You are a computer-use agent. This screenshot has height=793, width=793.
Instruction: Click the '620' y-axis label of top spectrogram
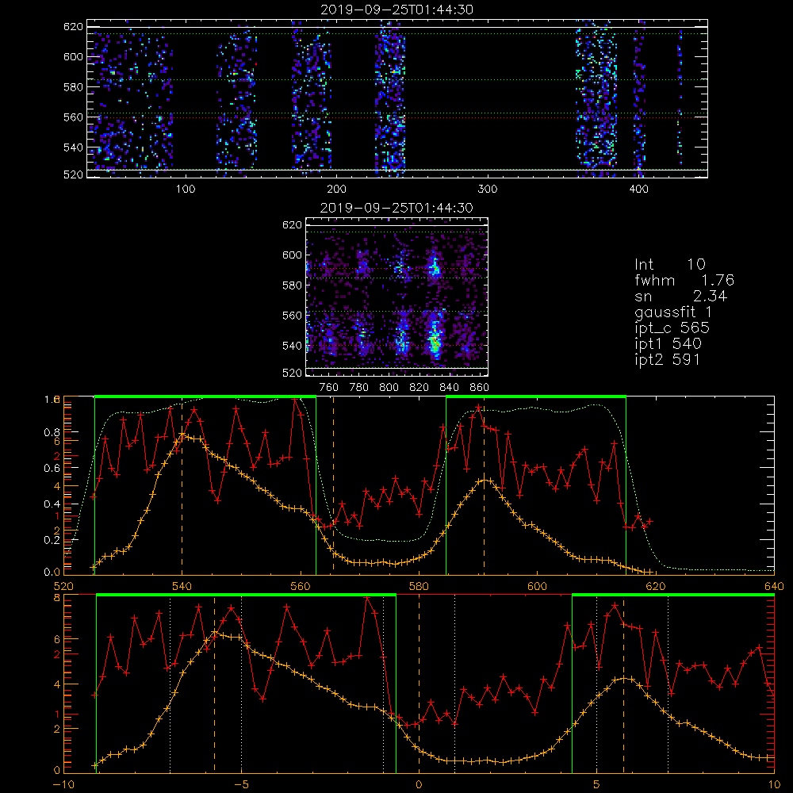point(73,27)
